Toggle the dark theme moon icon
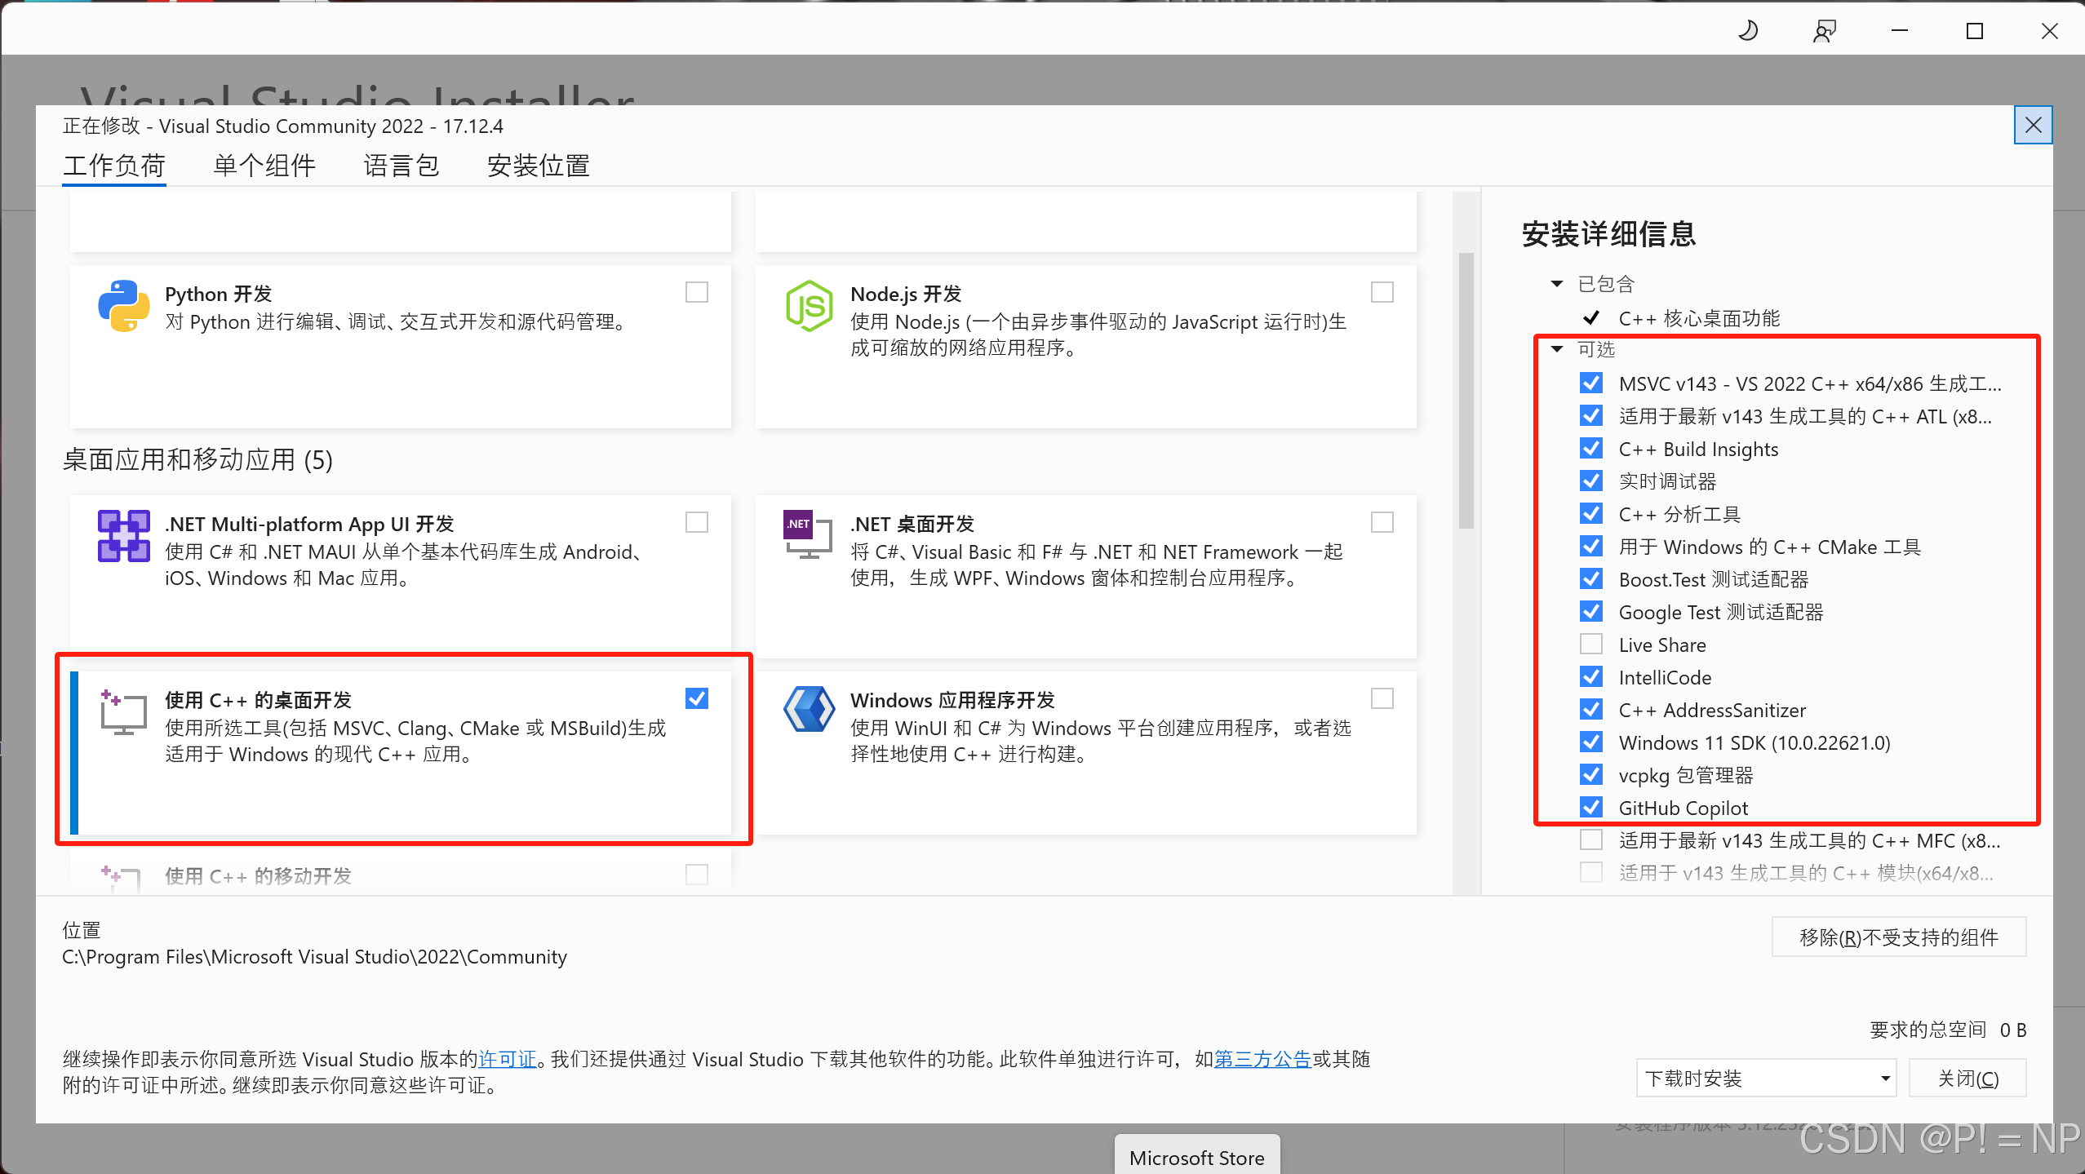2085x1174 pixels. tap(1748, 31)
